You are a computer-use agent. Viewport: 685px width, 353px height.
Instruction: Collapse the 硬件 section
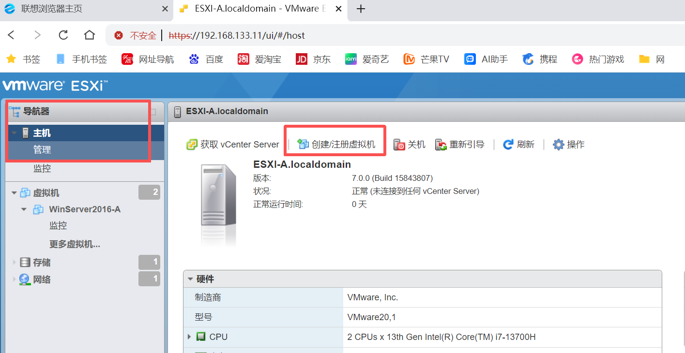click(x=190, y=279)
